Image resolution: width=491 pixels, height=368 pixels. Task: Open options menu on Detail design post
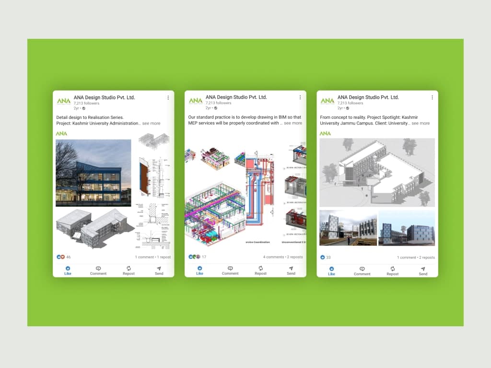click(x=168, y=98)
